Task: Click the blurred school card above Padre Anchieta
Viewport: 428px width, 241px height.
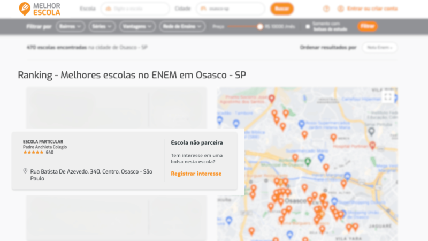Action: [117, 108]
